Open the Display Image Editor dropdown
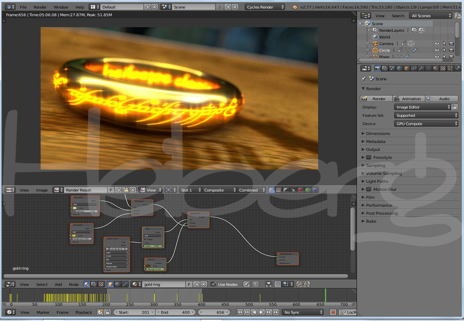The height and width of the screenshot is (321, 464). (422, 107)
